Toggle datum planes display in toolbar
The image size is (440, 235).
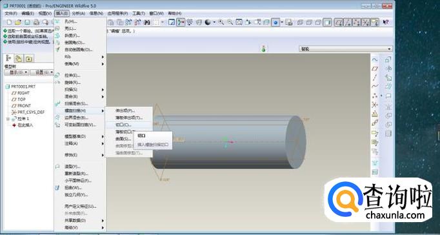339,22
